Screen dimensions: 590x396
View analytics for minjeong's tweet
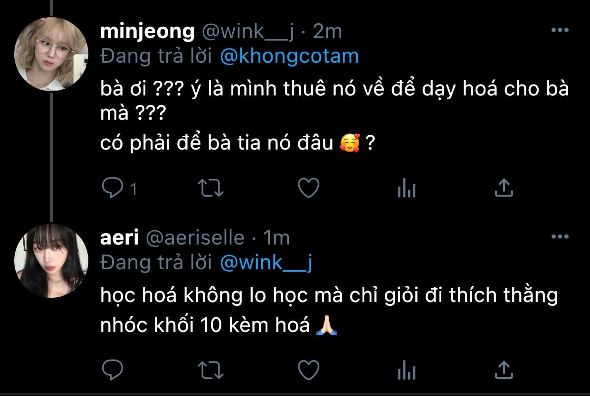pyautogui.click(x=406, y=189)
